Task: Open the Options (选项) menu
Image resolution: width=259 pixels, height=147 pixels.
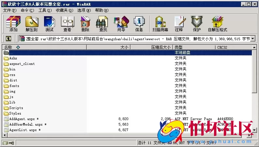Action: click(84, 10)
